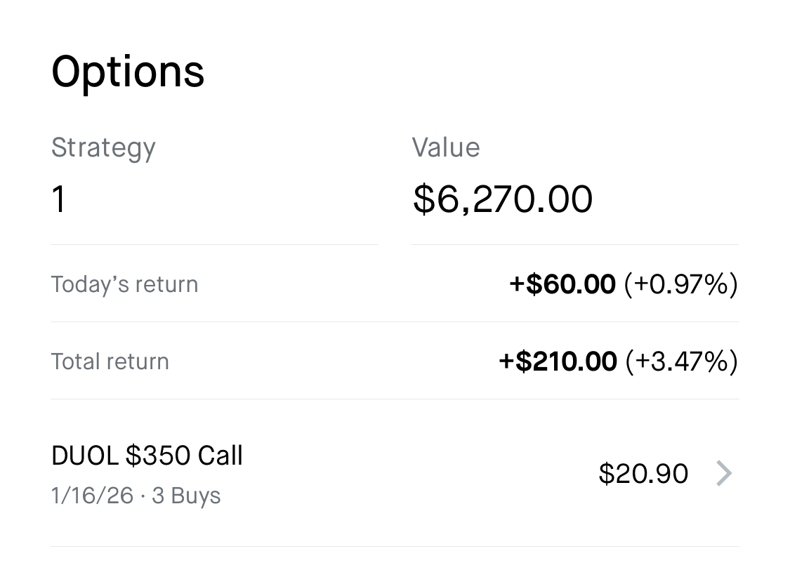
Task: Click the +0.97% daily return percentage
Action: (x=680, y=284)
